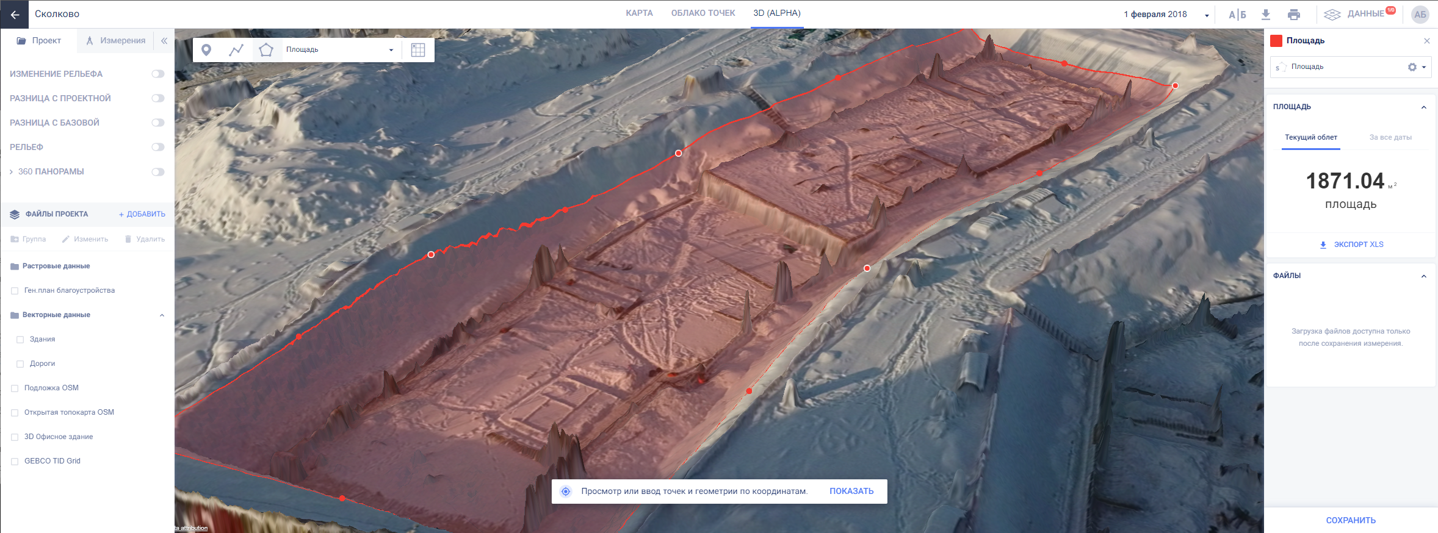Click the red color swatch beside Площадь
Screen dimensions: 1438x533
tap(1276, 41)
